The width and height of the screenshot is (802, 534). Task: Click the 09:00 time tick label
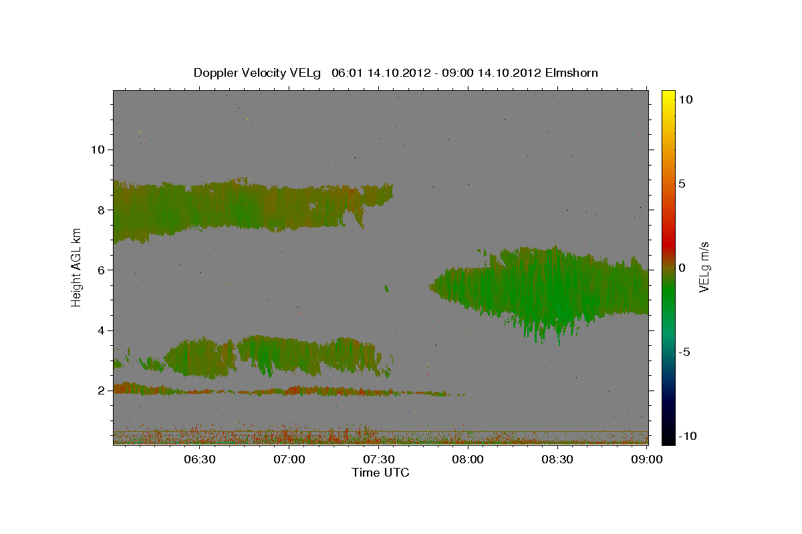pyautogui.click(x=647, y=459)
